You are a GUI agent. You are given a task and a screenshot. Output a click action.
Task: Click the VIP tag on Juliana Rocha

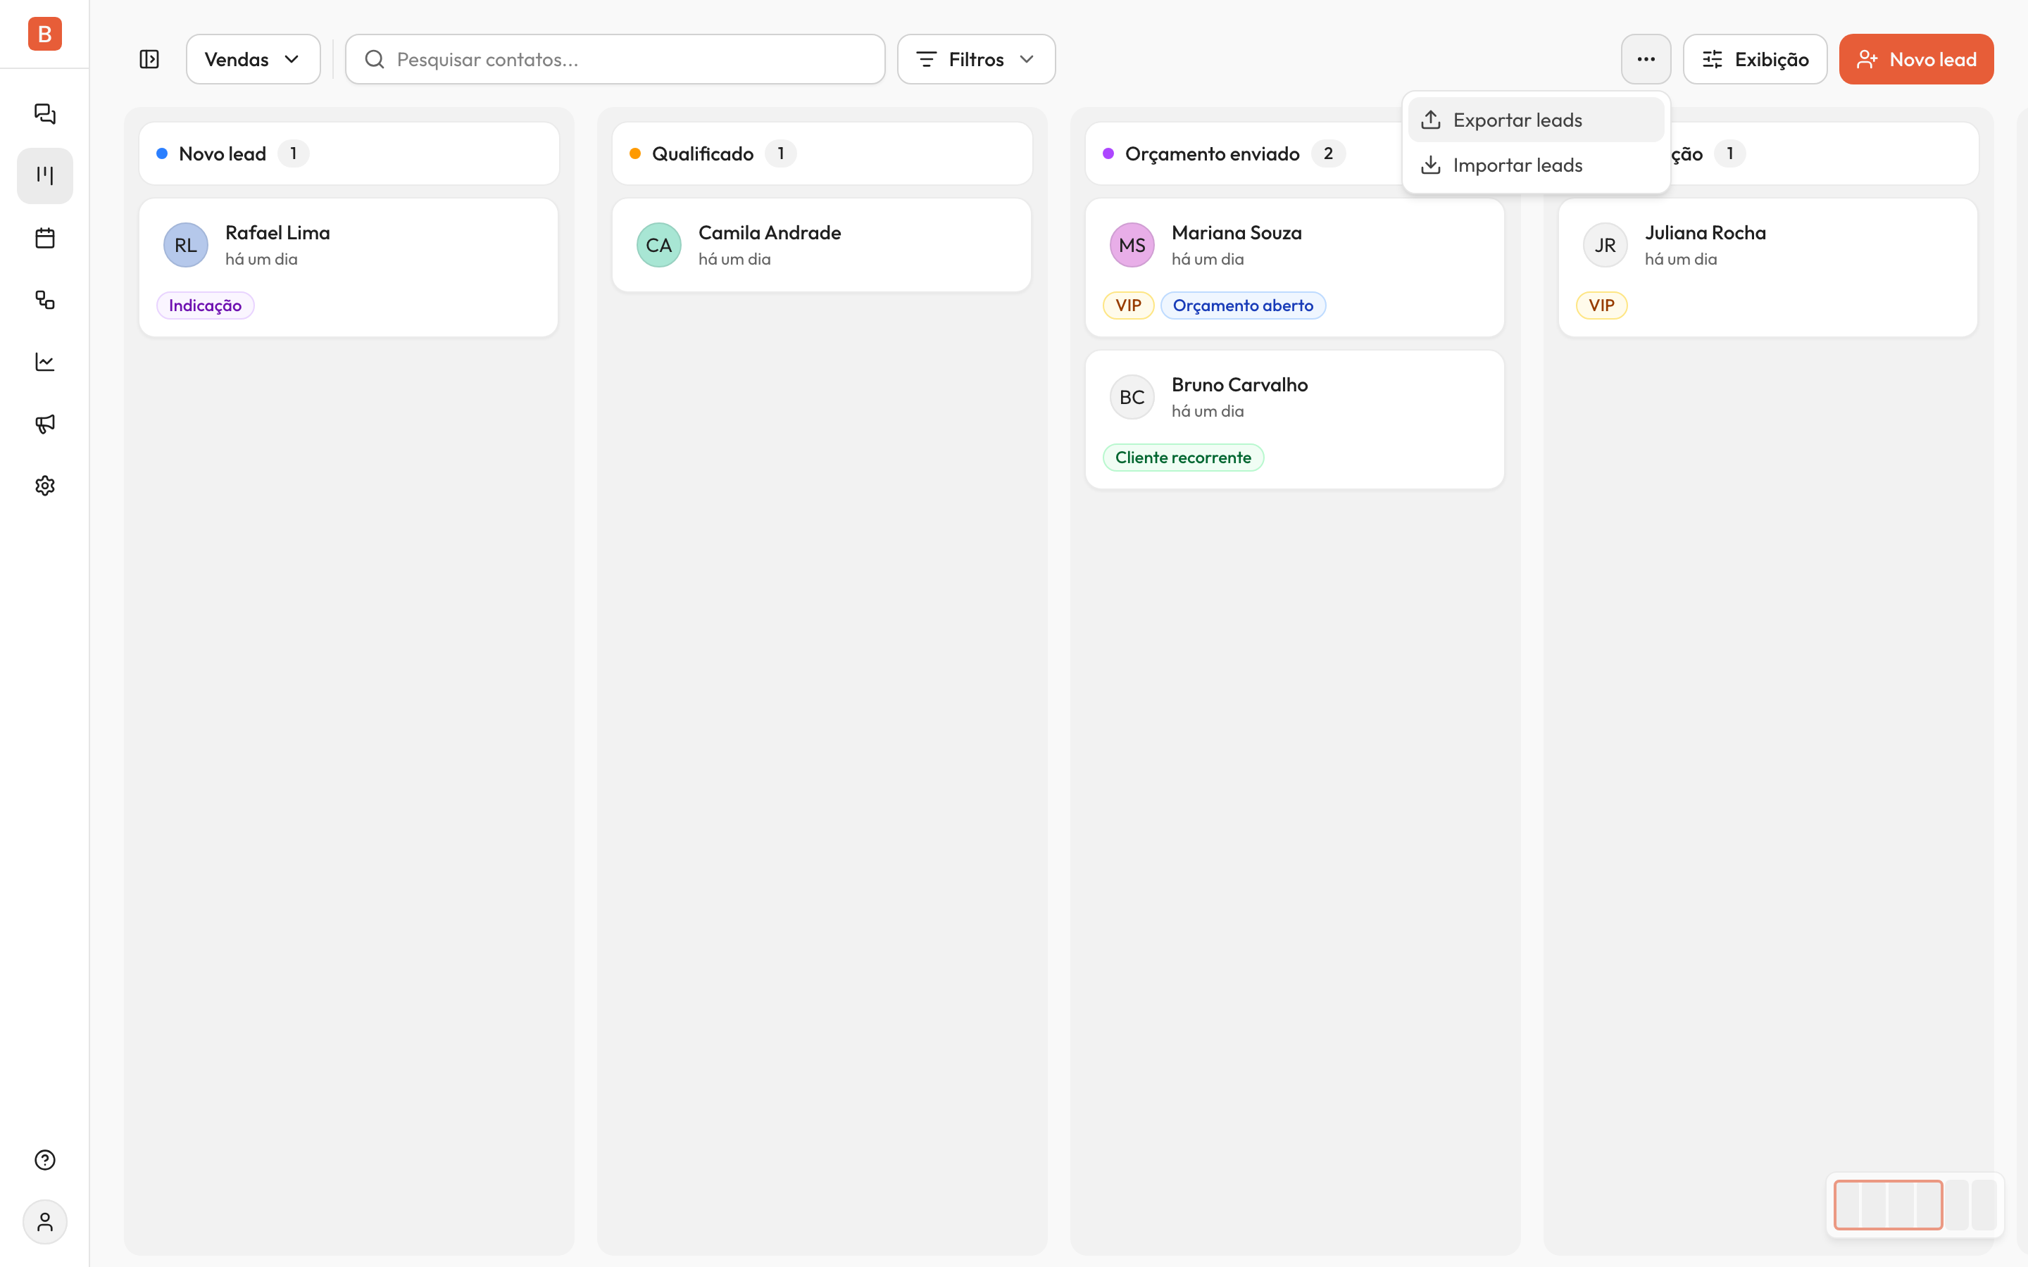point(1601,306)
